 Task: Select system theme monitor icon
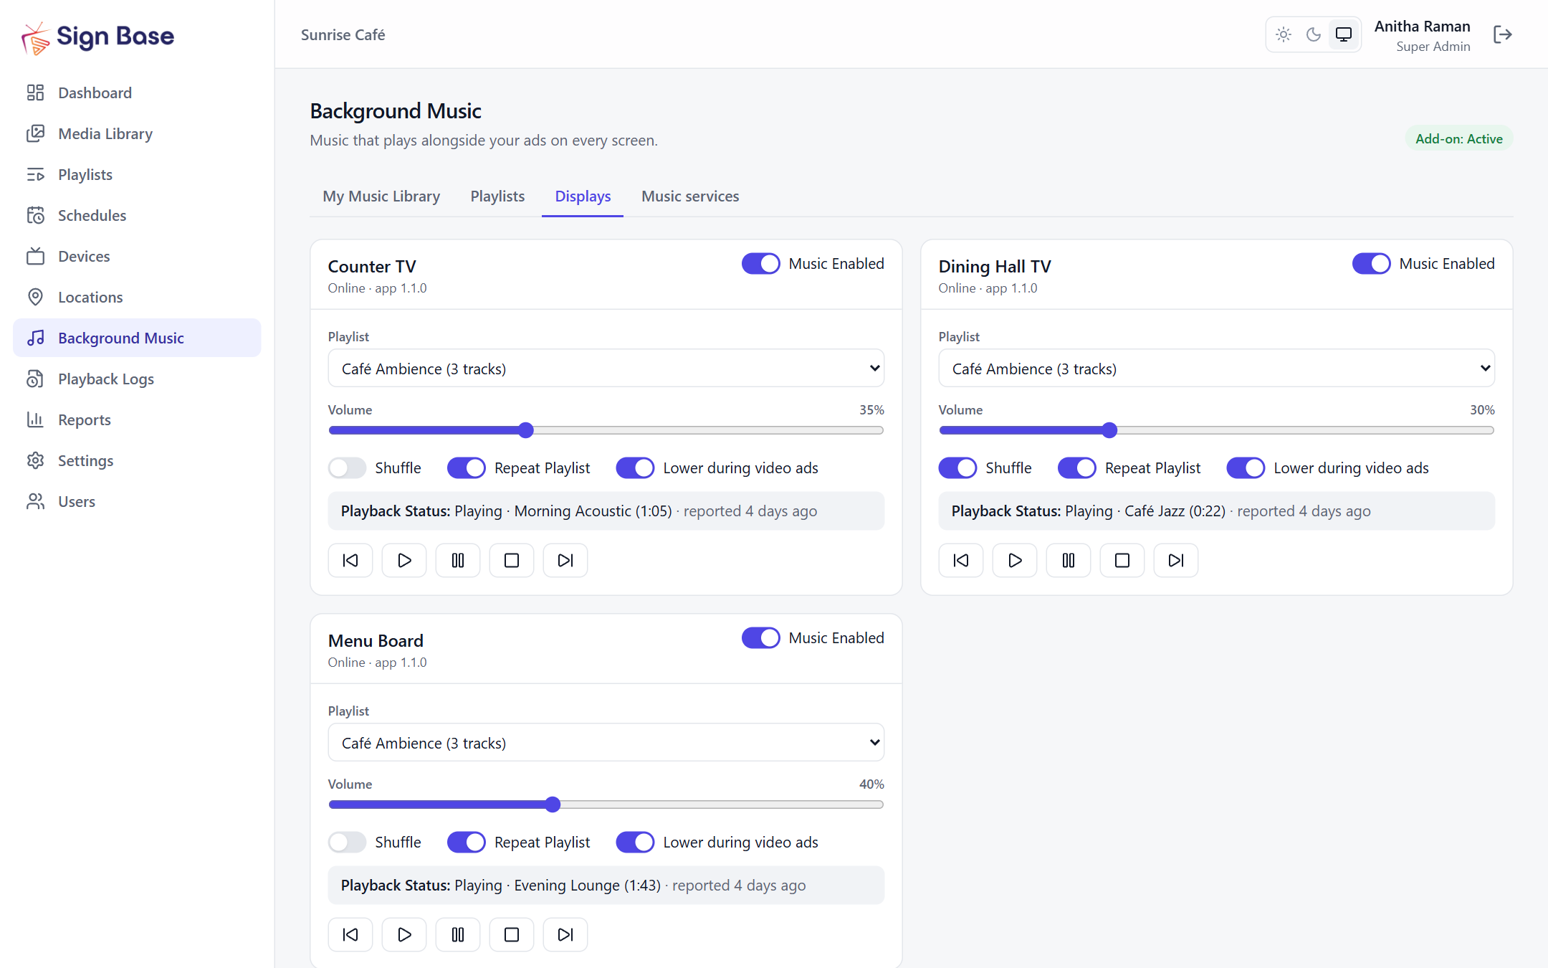pos(1344,34)
